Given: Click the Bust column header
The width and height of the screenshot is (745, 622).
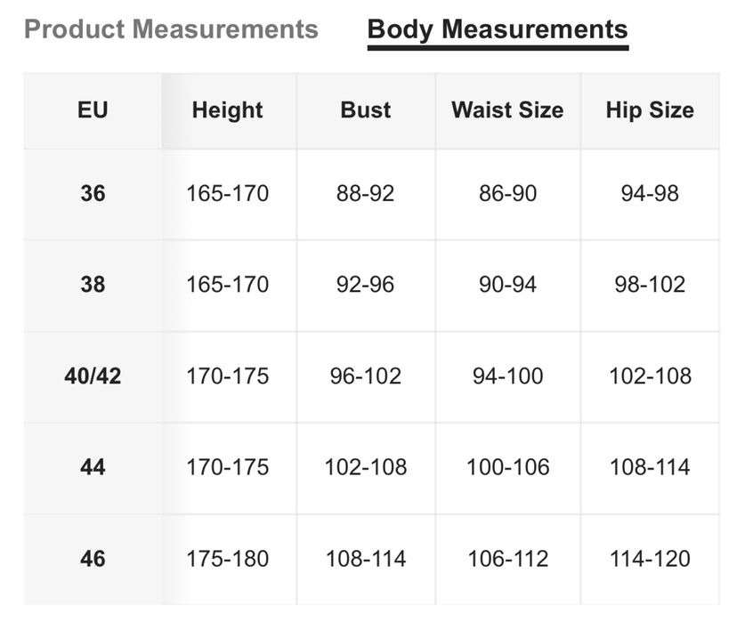Looking at the screenshot, I should [366, 110].
